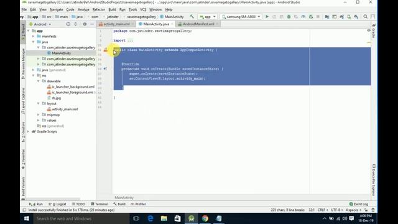Toggle the code inspection eye icon

tap(369, 30)
